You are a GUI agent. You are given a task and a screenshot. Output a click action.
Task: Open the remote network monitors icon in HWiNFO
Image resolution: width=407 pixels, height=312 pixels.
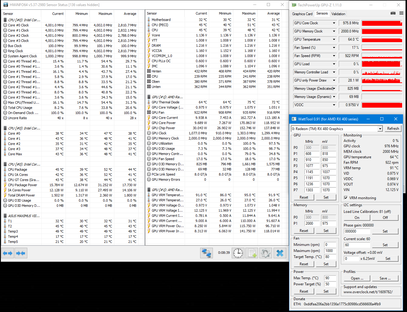pos(207,253)
